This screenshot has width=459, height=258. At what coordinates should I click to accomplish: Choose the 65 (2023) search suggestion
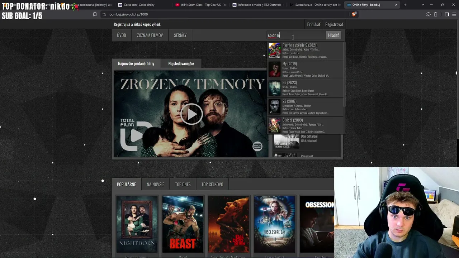click(306, 88)
